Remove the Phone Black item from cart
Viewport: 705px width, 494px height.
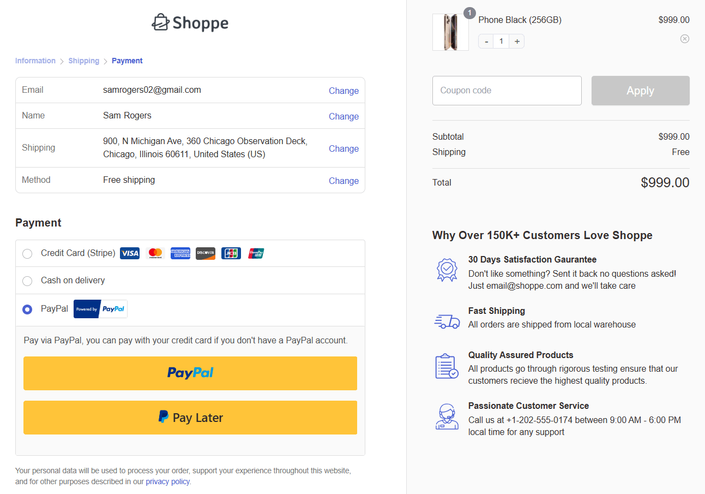click(x=685, y=38)
